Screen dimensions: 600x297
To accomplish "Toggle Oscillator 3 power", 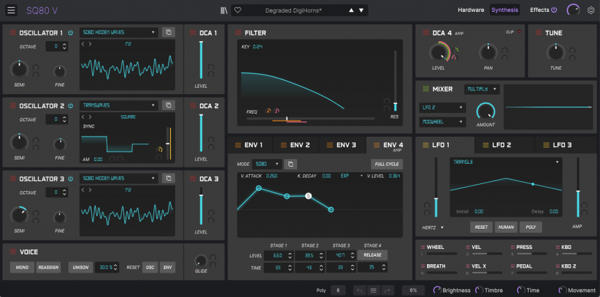I will coord(70,179).
